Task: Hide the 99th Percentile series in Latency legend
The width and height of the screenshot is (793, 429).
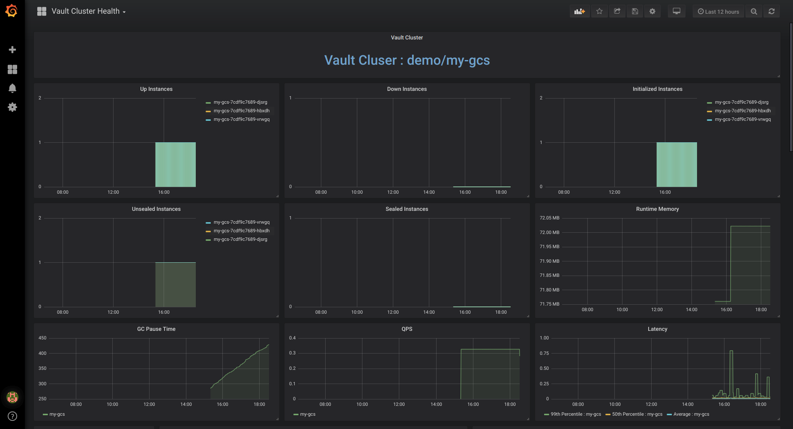Action: point(576,414)
